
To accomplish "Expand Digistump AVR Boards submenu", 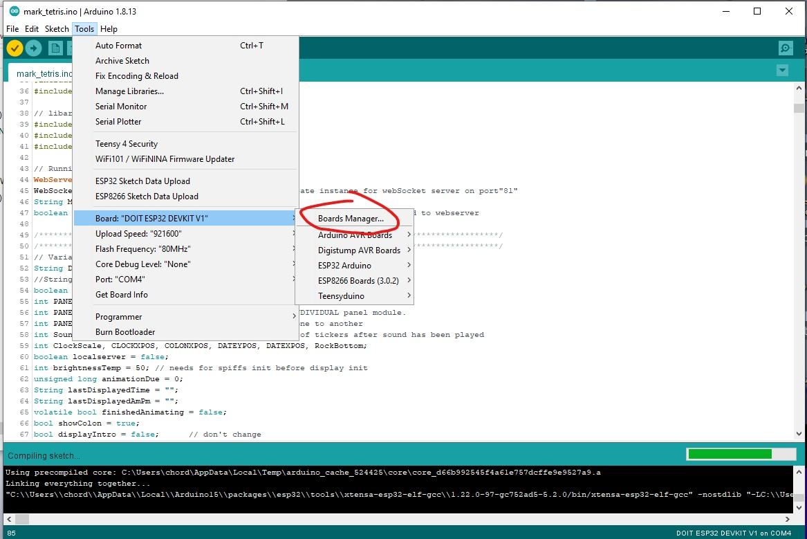I will [x=355, y=250].
